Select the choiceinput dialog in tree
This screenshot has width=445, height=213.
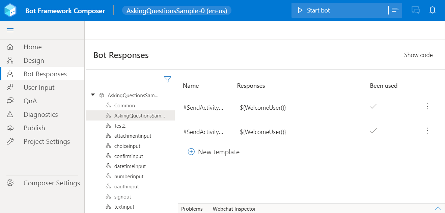(x=127, y=146)
